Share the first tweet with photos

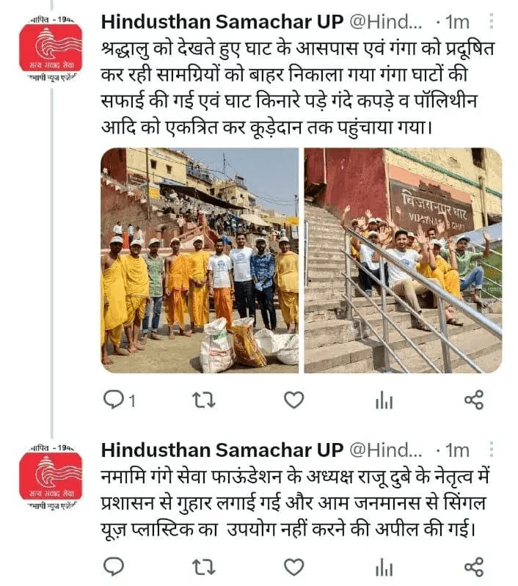(x=474, y=400)
